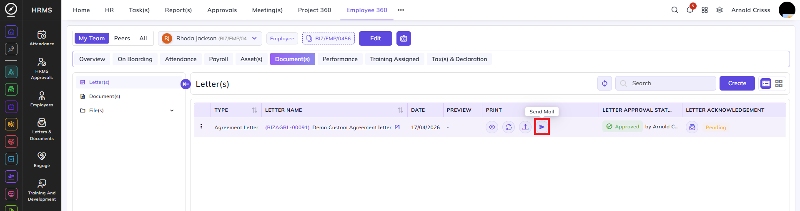Switch to the Asset(s) tab
This screenshot has height=211, width=800.
[x=251, y=59]
